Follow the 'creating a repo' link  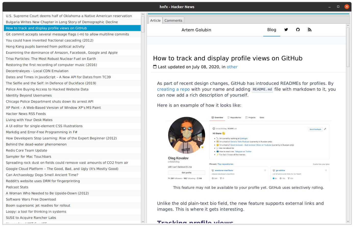point(173,89)
